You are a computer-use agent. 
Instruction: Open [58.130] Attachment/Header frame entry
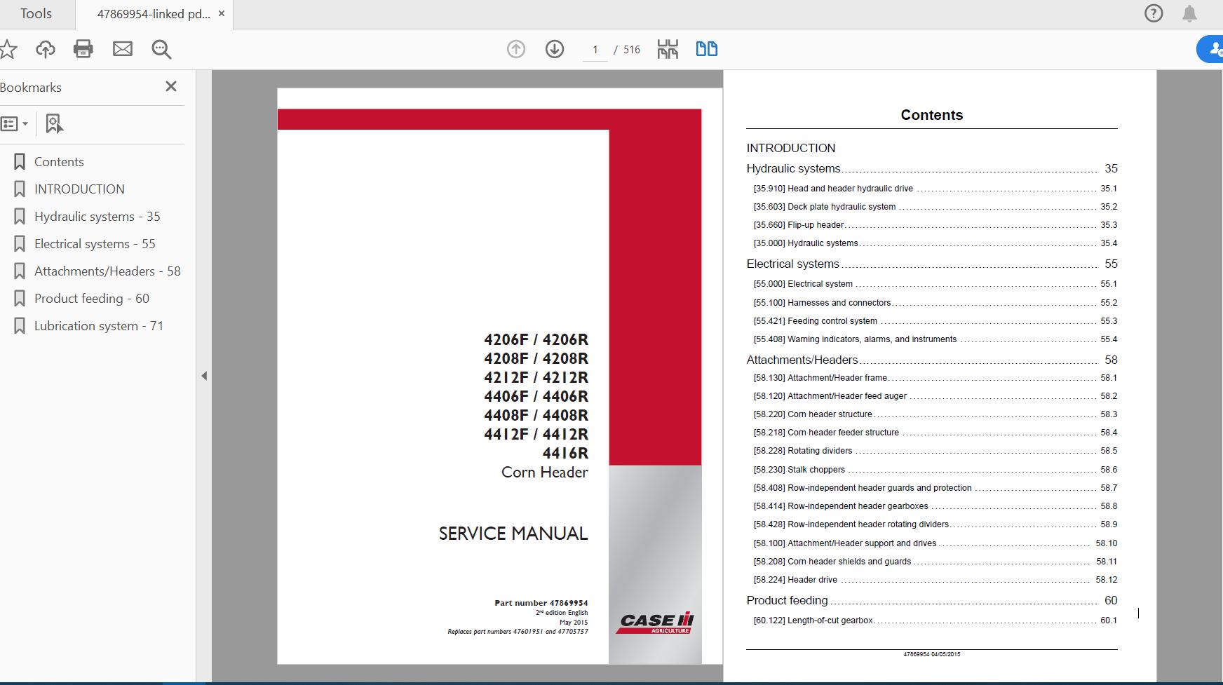pyautogui.click(x=935, y=378)
